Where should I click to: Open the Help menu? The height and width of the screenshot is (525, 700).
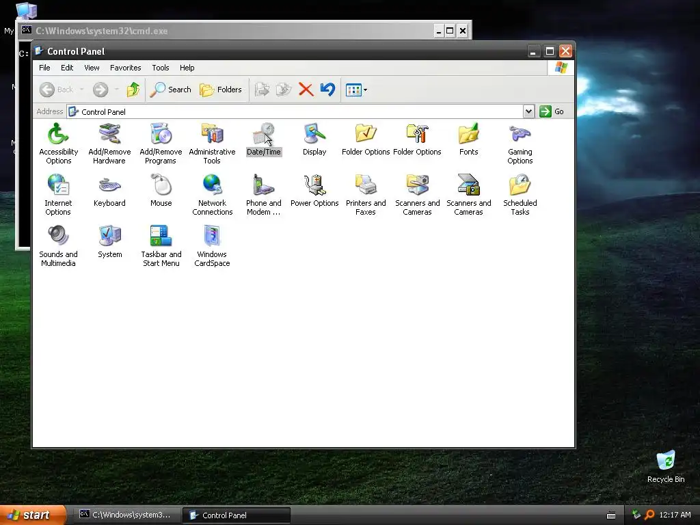pos(187,68)
